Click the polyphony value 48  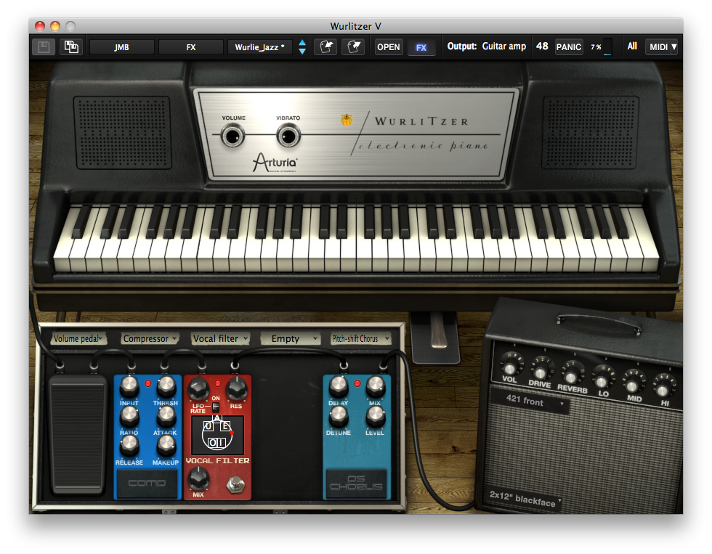coord(542,46)
